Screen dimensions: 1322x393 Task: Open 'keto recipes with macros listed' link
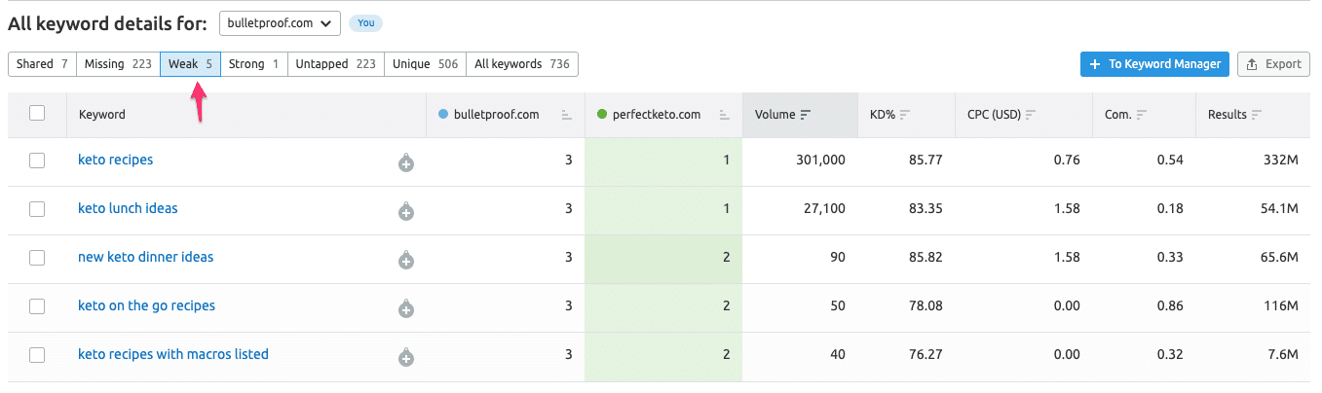[173, 354]
